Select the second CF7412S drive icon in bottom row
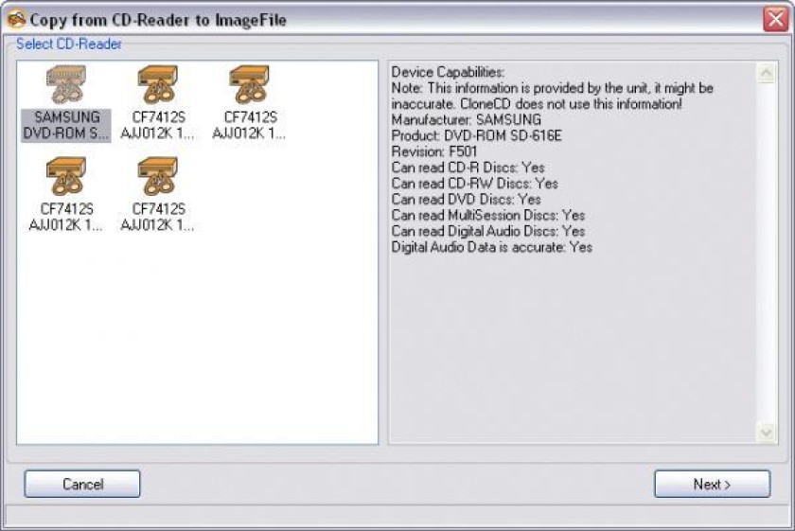Viewport: 795px width, 531px height. [158, 176]
